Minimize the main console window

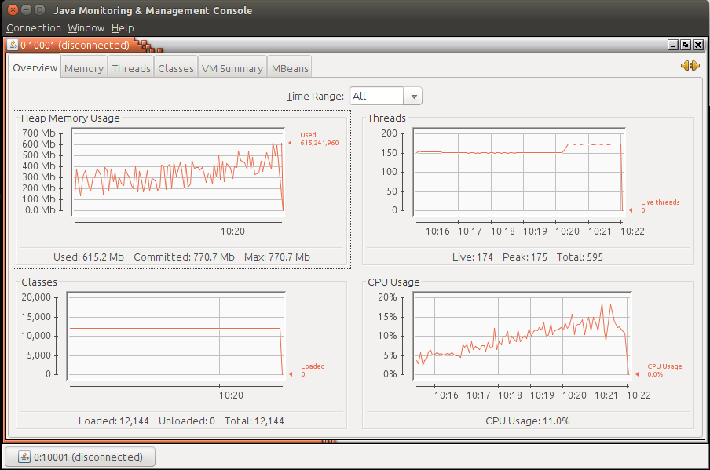pyautogui.click(x=26, y=10)
